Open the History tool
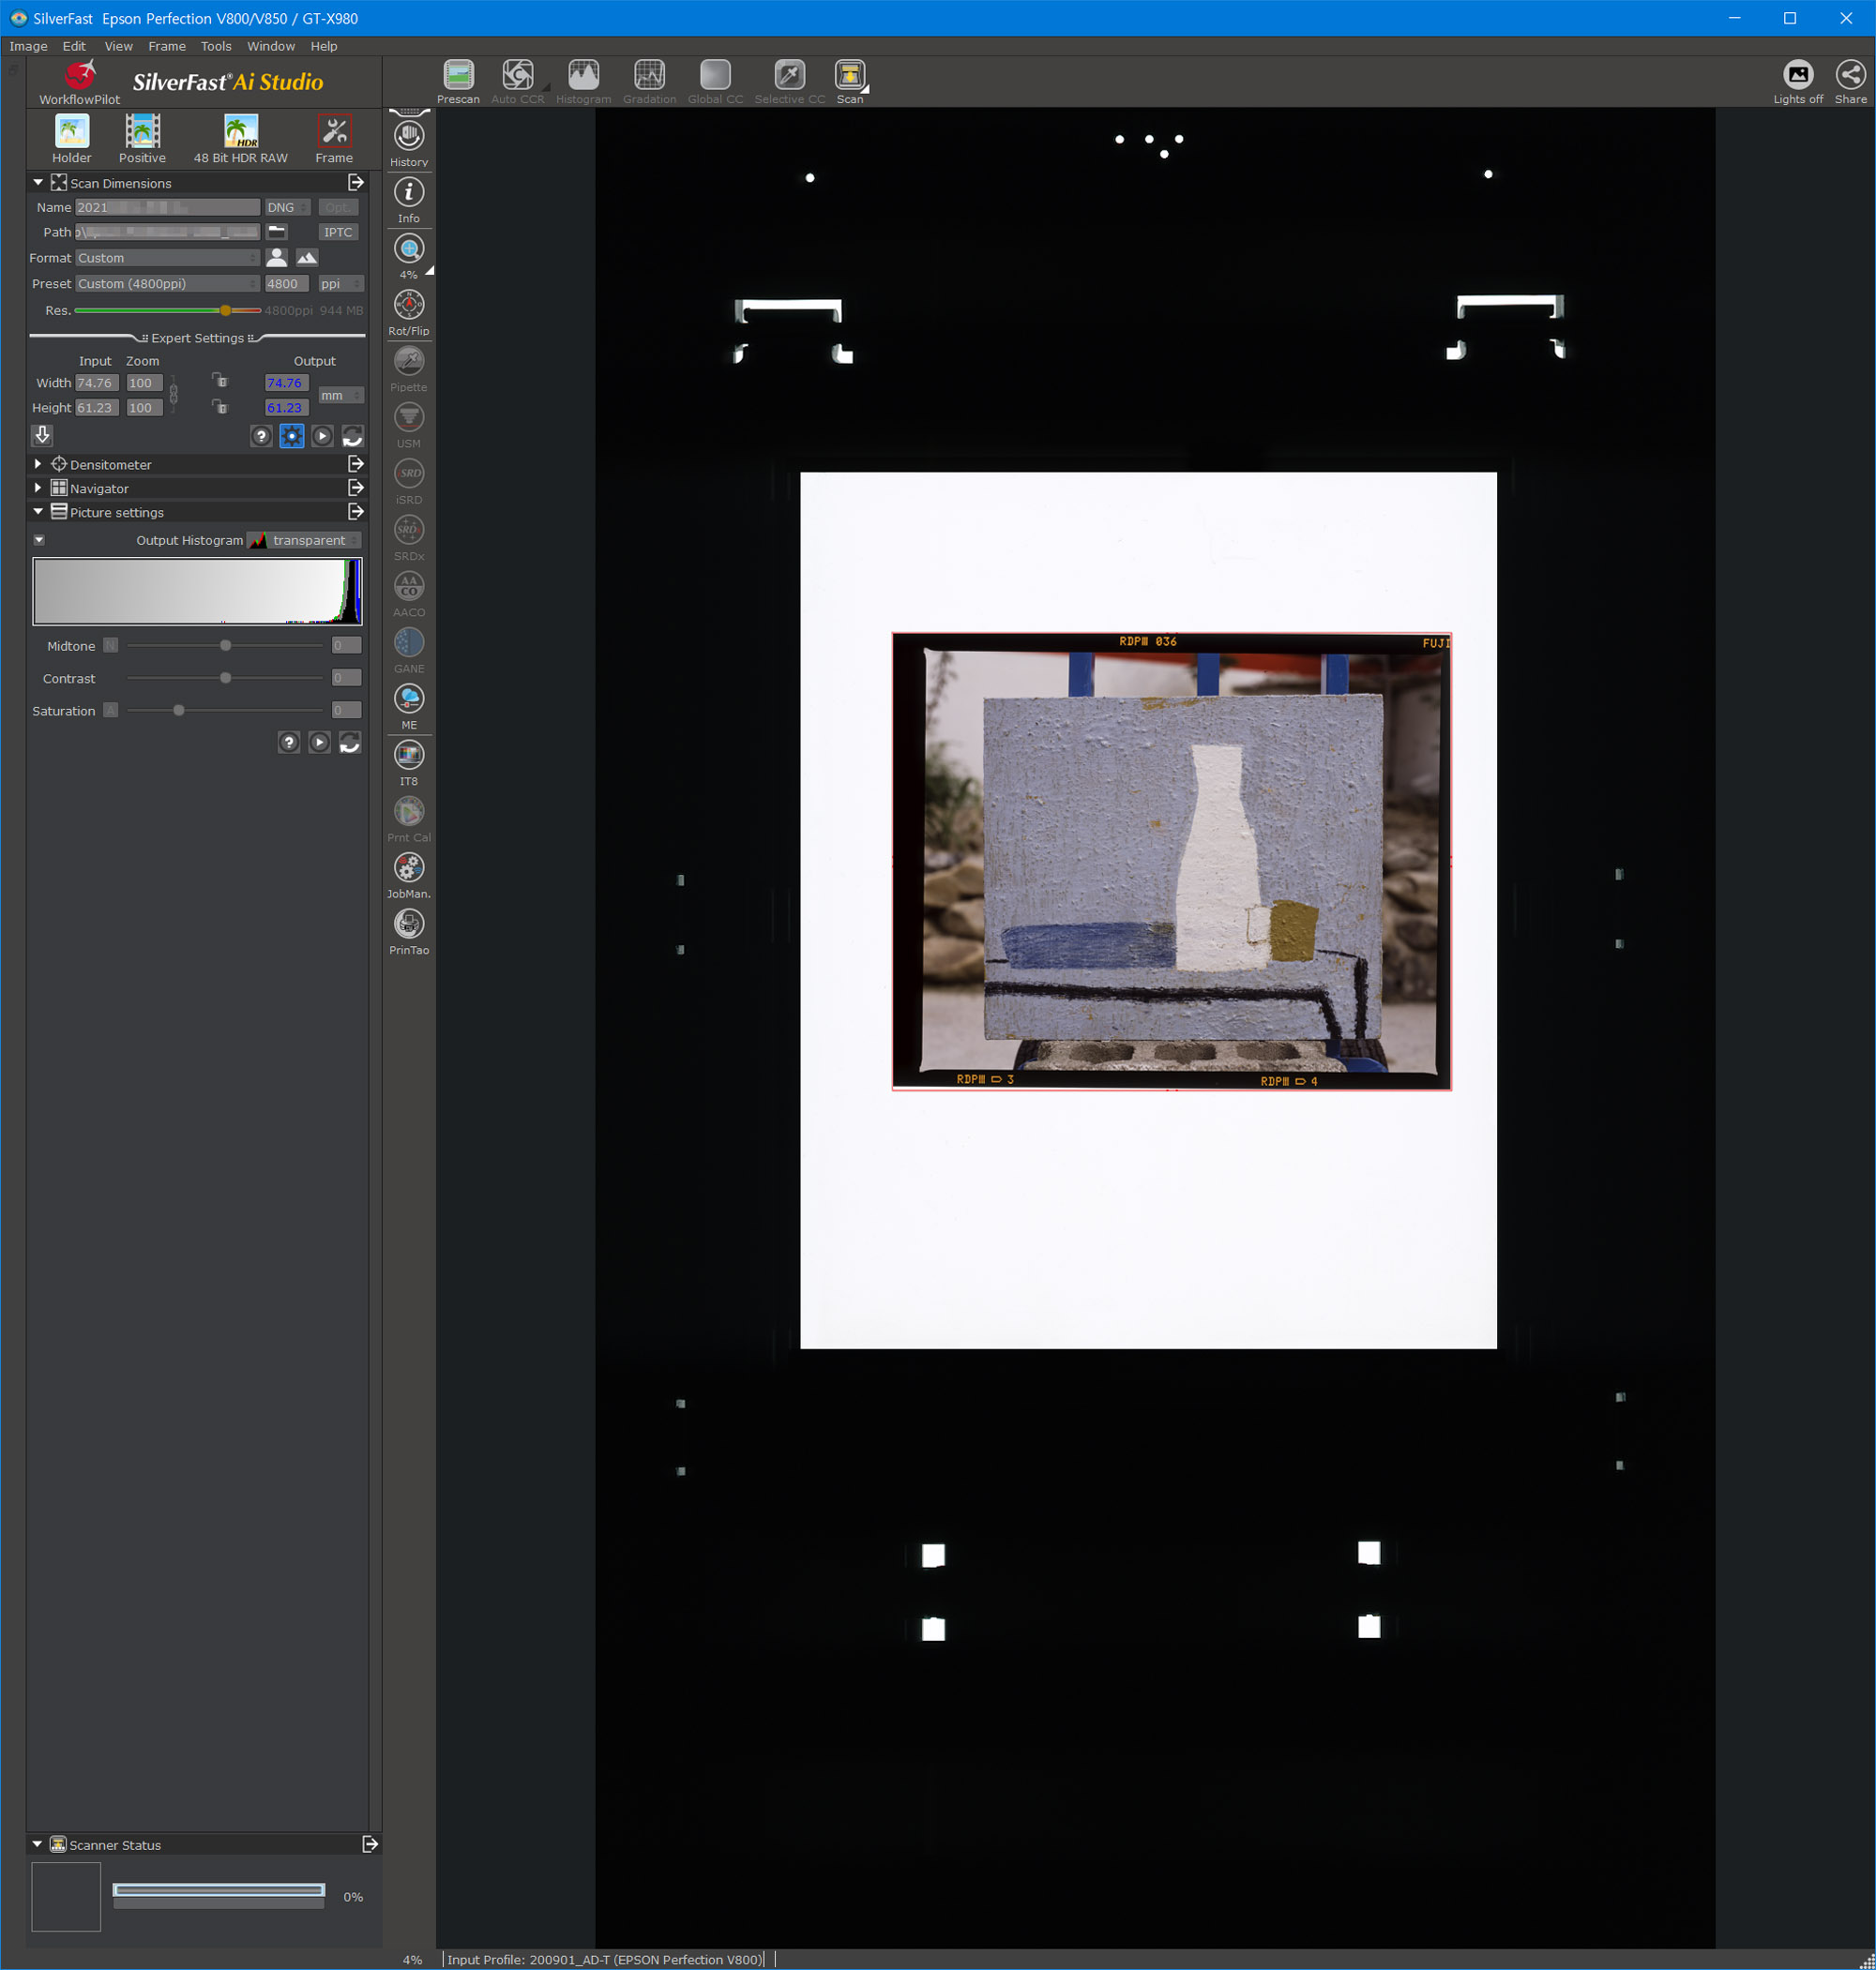 click(x=409, y=142)
